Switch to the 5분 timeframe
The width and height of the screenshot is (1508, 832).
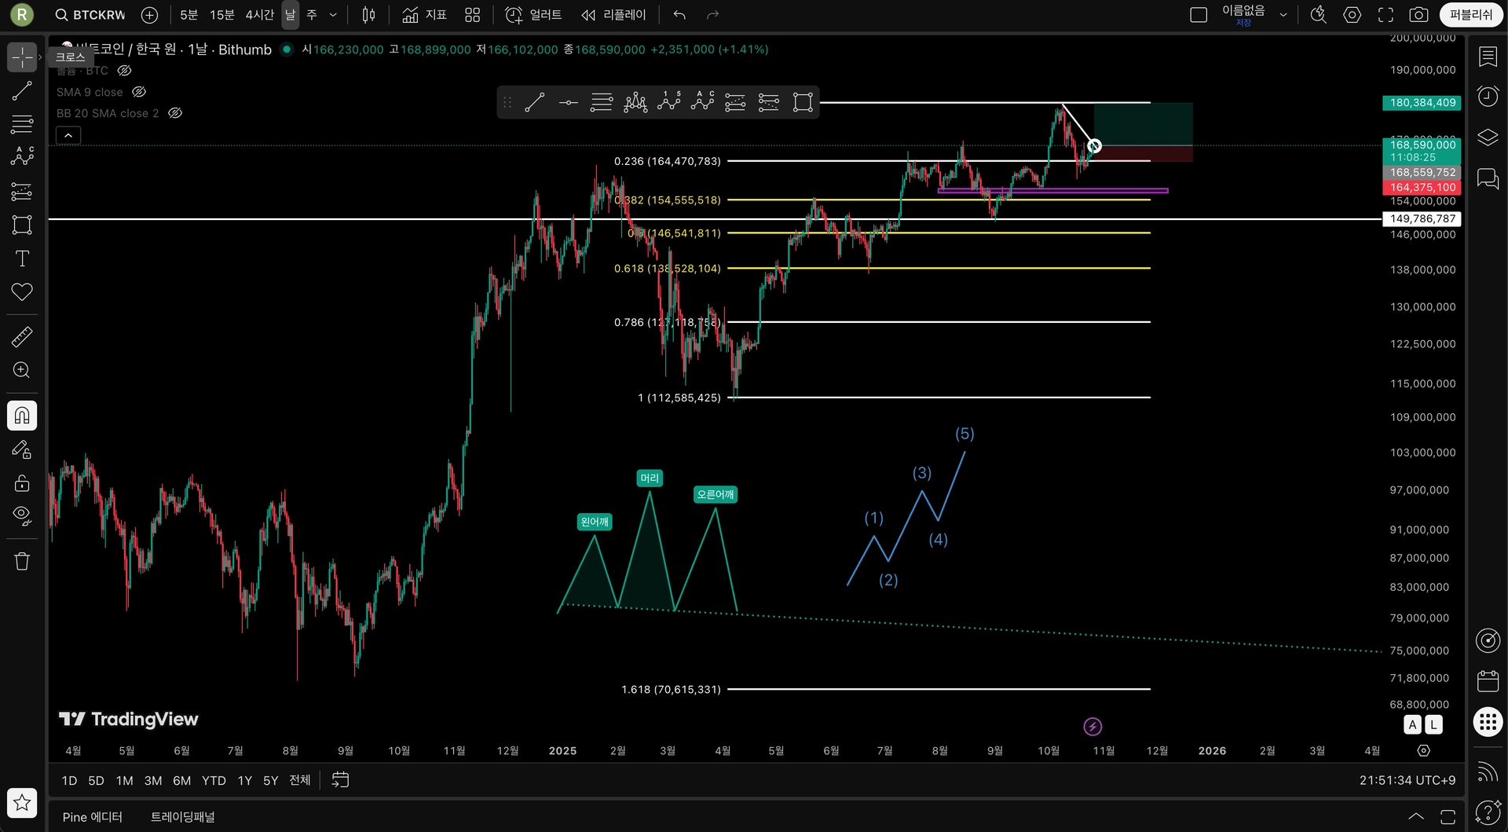188,15
